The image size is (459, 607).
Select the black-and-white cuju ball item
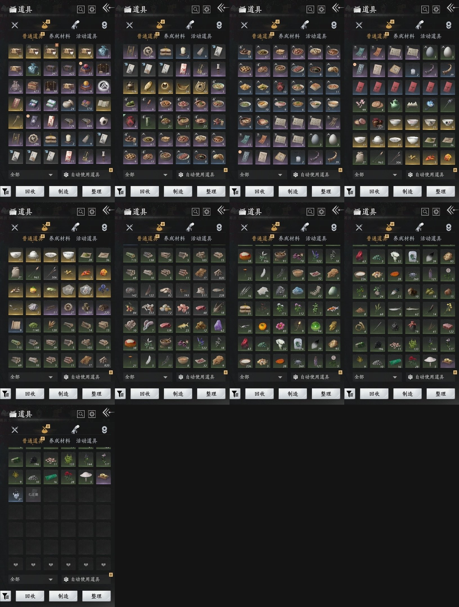(103, 121)
